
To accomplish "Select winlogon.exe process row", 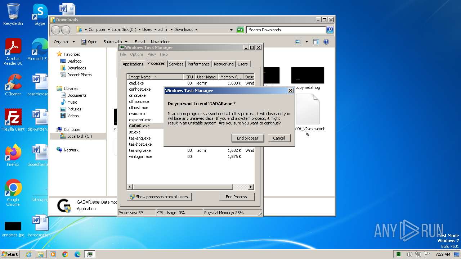I will [191, 156].
